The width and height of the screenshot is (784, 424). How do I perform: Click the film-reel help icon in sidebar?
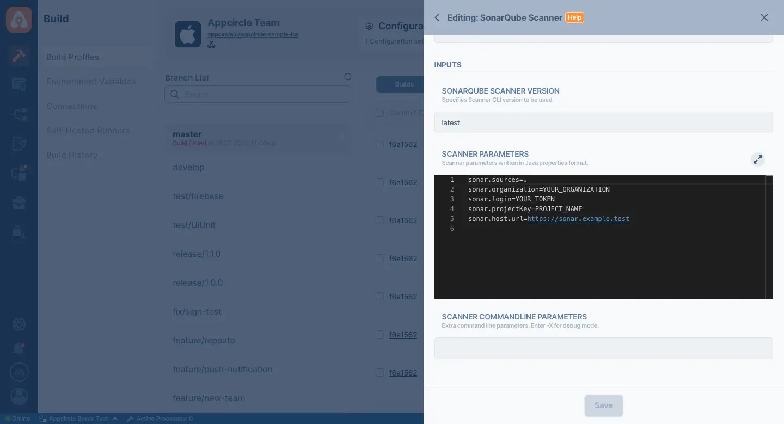(x=19, y=324)
